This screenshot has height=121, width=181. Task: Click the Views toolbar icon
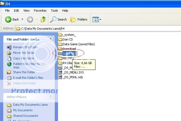tap(95, 19)
